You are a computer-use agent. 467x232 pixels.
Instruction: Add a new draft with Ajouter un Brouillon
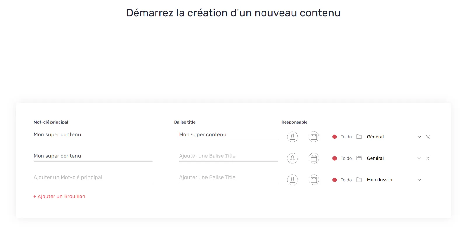point(59,196)
